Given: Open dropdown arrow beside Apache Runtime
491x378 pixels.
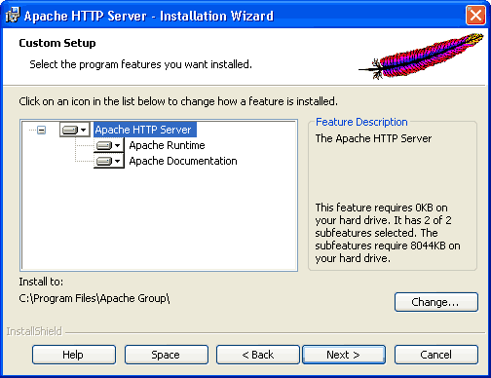Looking at the screenshot, I should pyautogui.click(x=118, y=146).
